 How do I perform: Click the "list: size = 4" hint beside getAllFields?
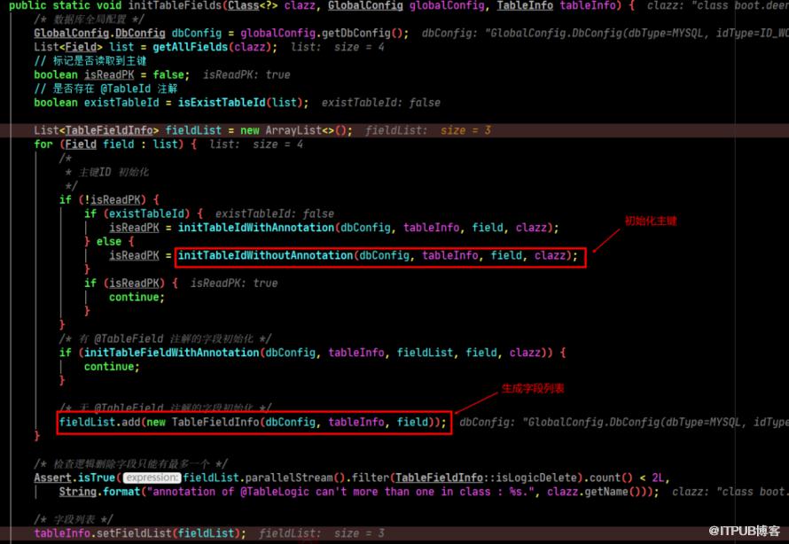338,47
